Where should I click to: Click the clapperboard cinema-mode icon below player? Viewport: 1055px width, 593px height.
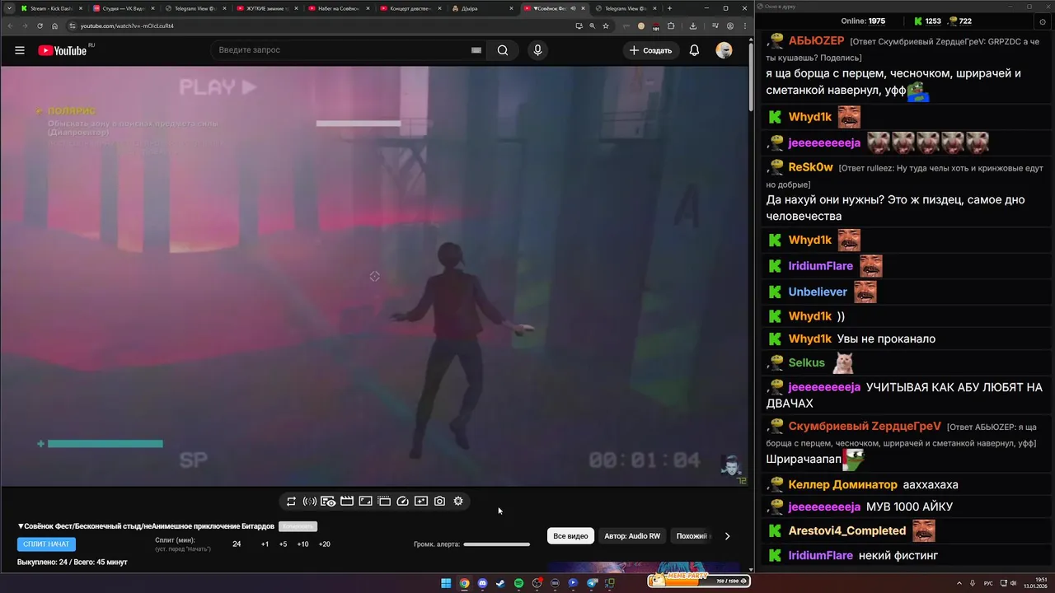[347, 501]
